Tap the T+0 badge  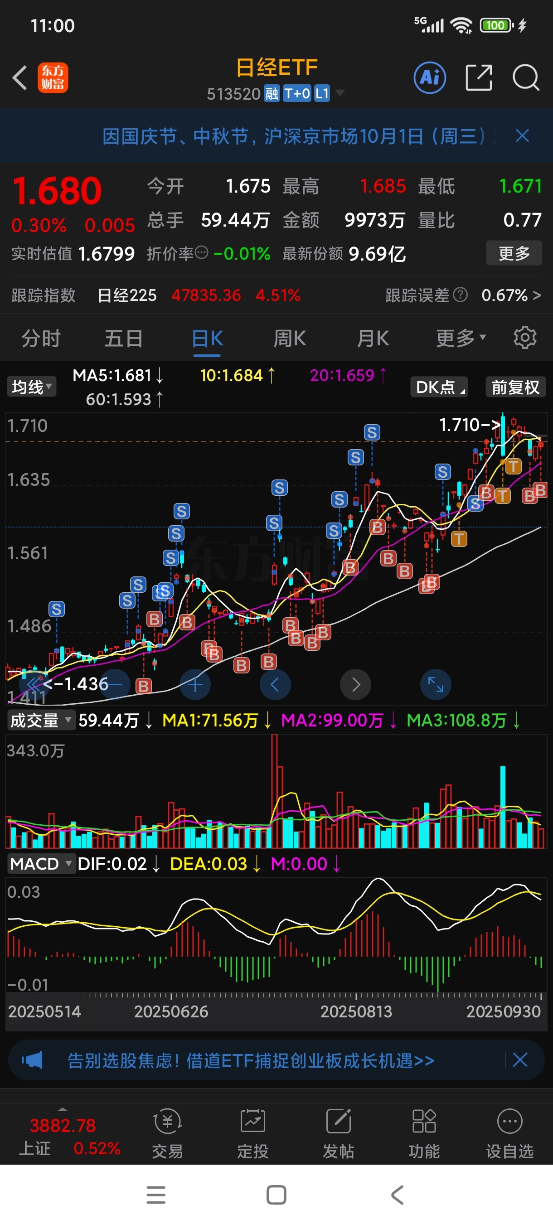point(297,93)
